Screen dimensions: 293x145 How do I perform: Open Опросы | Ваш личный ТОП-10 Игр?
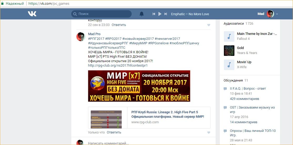point(253,133)
